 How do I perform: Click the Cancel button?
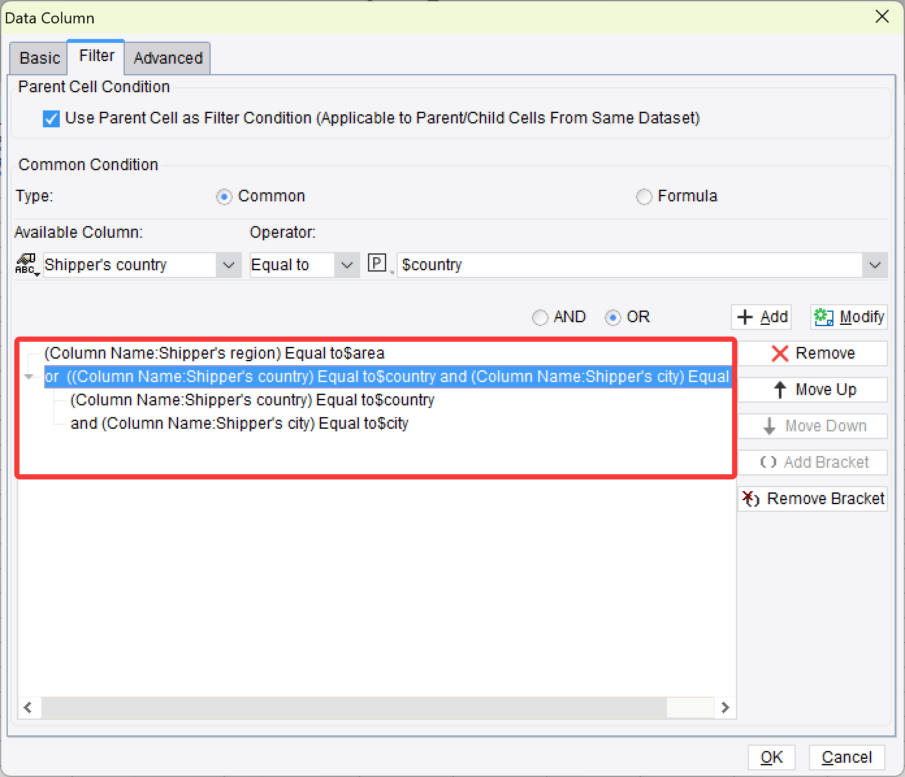(x=846, y=757)
